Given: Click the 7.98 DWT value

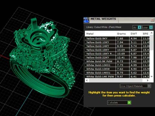Looking at the screenshot, I should point(134,57).
